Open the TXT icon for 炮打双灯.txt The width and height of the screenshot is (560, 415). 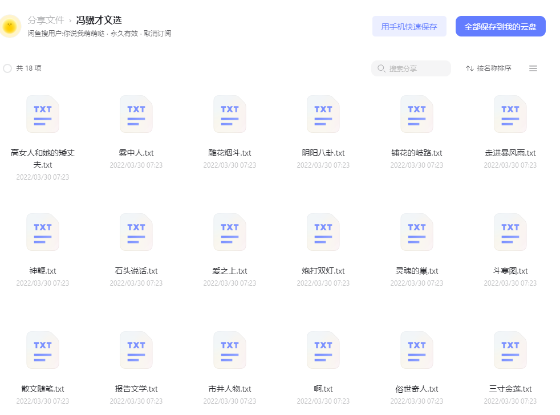click(323, 232)
